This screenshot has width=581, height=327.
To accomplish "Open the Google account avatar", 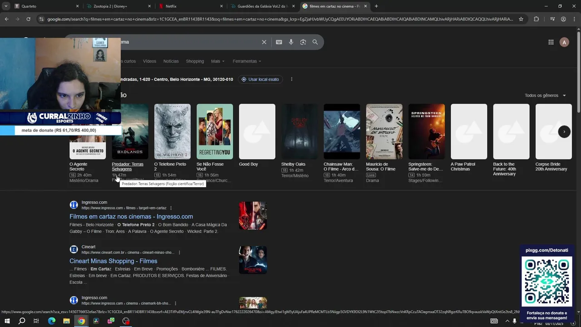I will tap(564, 42).
